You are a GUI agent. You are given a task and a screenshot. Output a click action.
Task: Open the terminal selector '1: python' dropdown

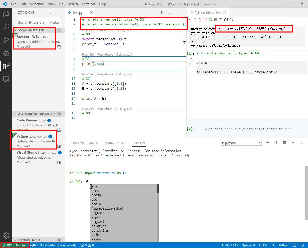tap(241, 143)
